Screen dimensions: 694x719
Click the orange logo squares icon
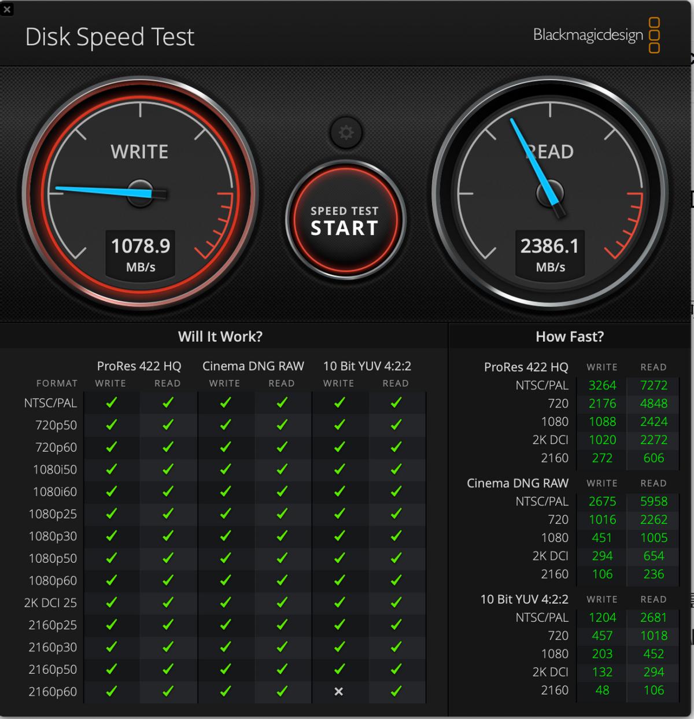click(x=654, y=35)
